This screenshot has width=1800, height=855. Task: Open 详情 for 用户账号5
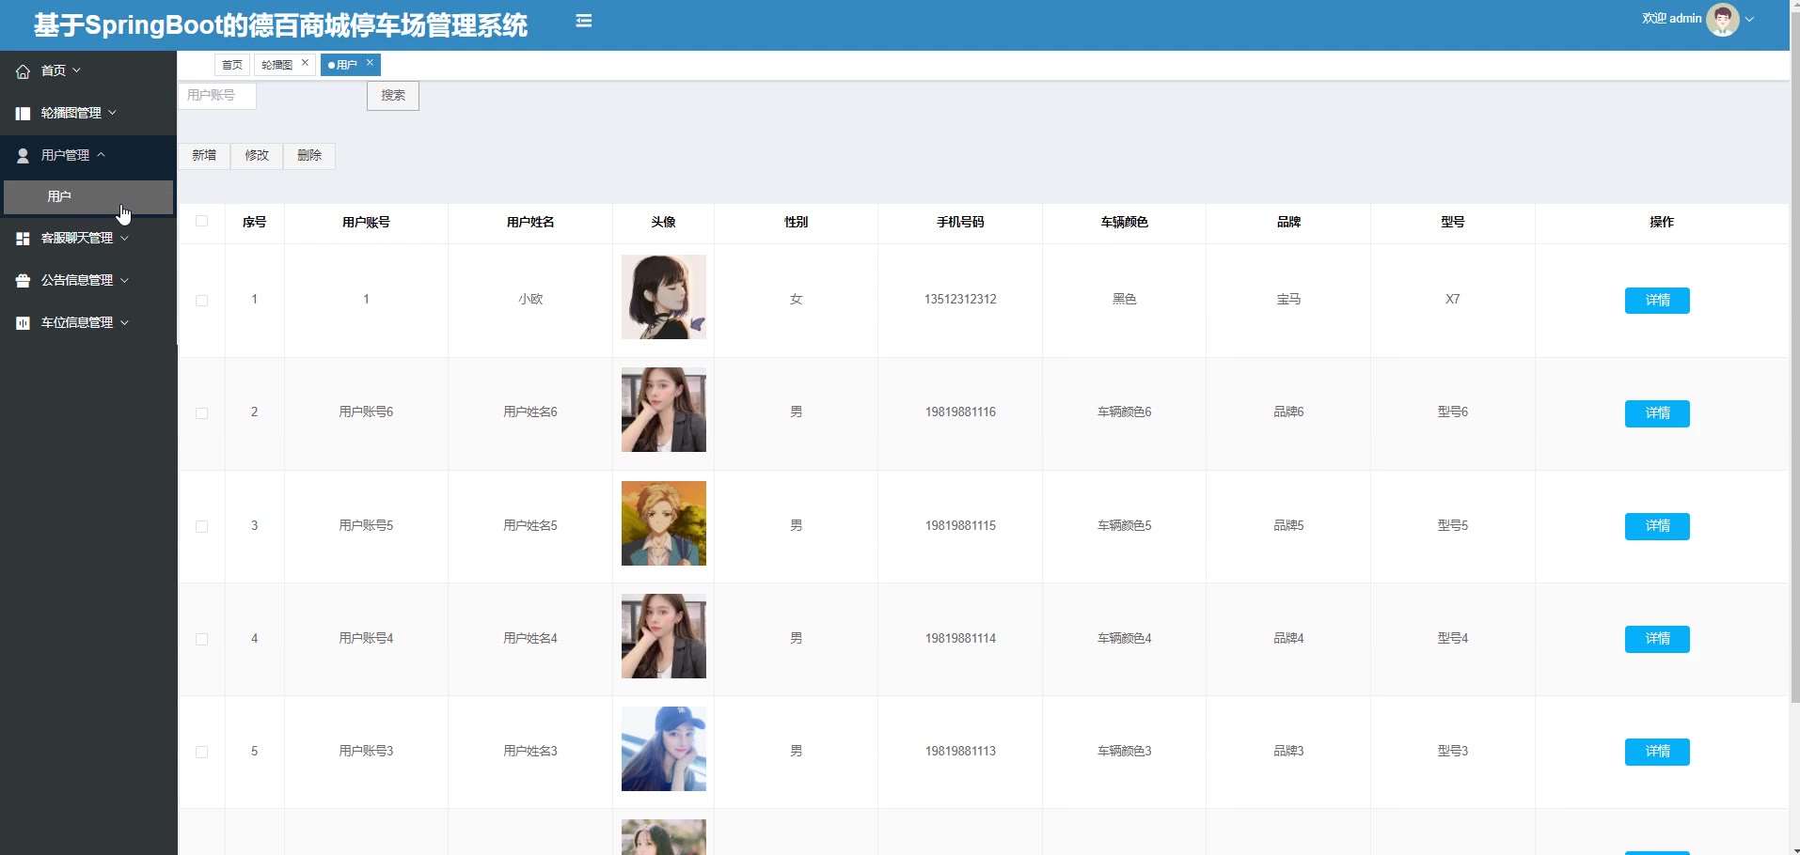coord(1657,526)
